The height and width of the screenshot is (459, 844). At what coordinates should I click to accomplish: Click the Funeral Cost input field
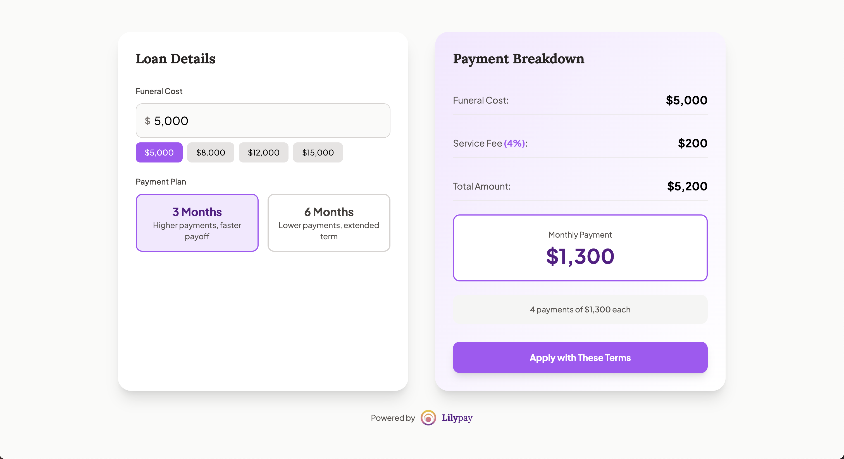tap(263, 121)
